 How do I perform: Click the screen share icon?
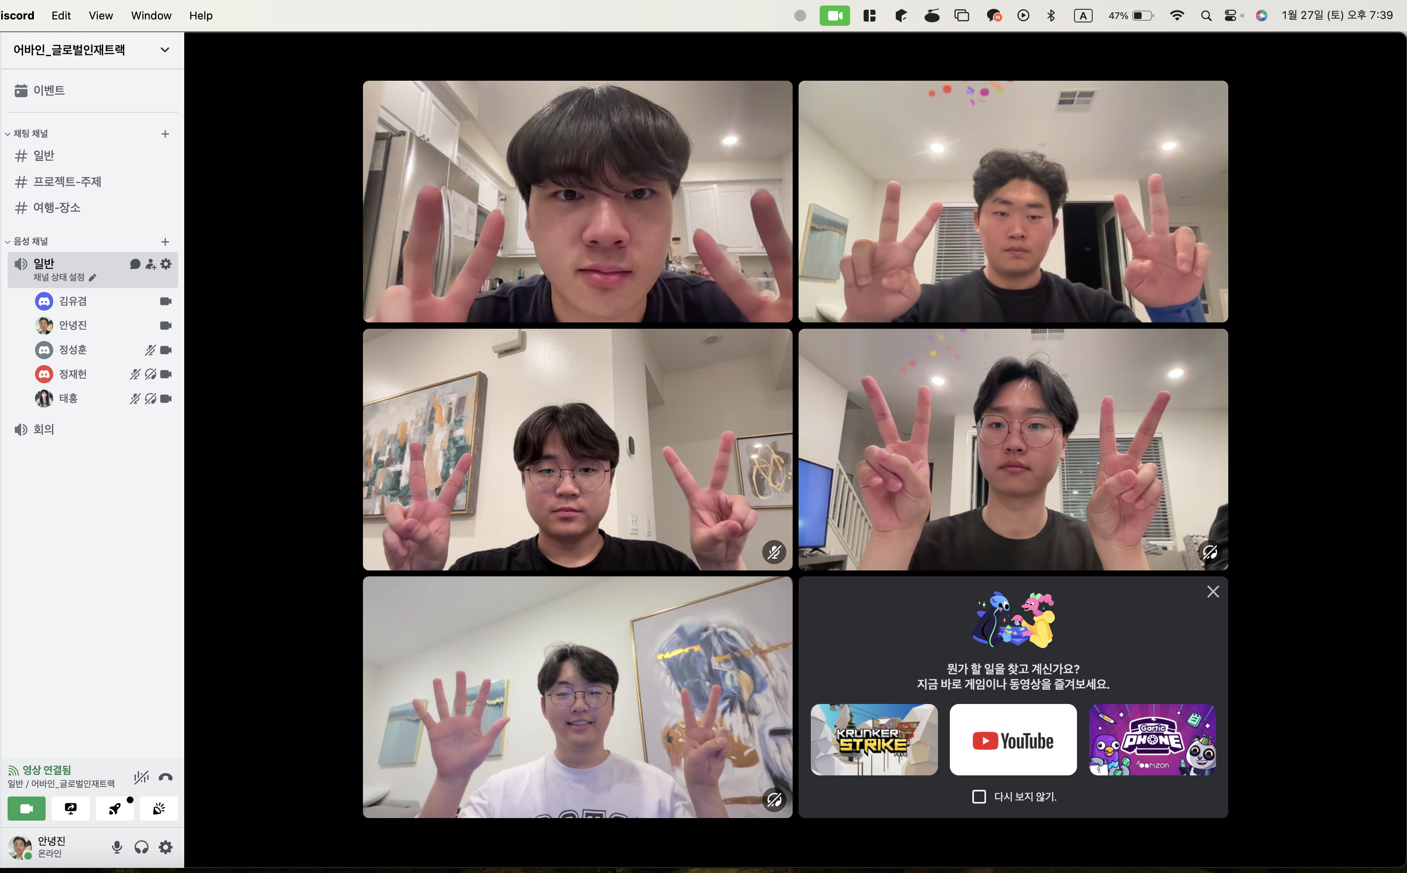pos(71,808)
